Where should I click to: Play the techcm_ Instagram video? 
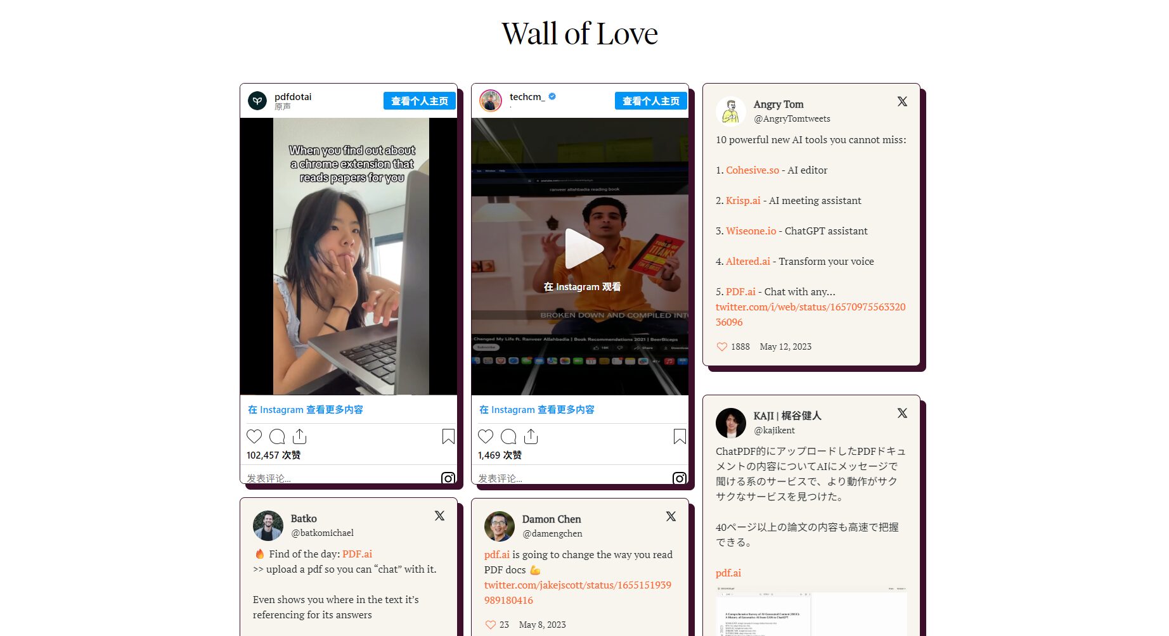584,248
